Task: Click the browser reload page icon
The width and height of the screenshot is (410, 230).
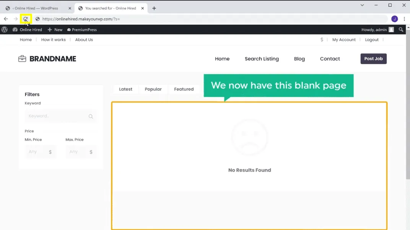Action: coord(26,19)
